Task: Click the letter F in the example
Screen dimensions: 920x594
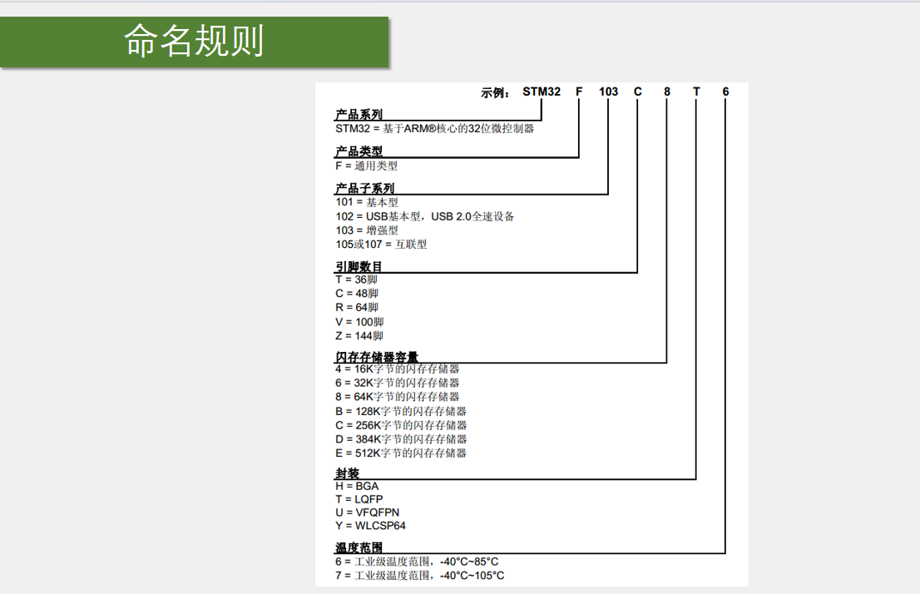Action: (x=578, y=92)
